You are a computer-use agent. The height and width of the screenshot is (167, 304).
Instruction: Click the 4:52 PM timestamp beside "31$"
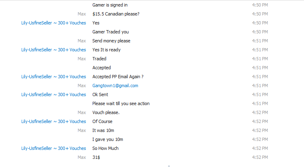[x=260, y=157]
